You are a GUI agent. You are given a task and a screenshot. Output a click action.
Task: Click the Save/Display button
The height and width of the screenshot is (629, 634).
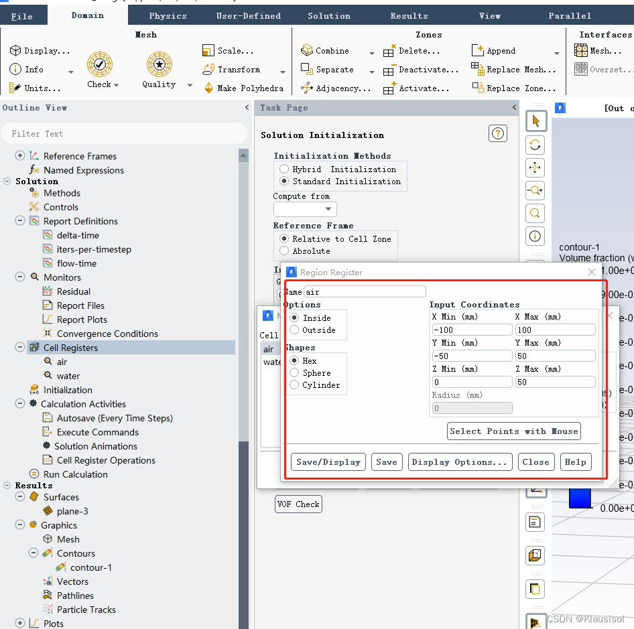click(x=328, y=462)
